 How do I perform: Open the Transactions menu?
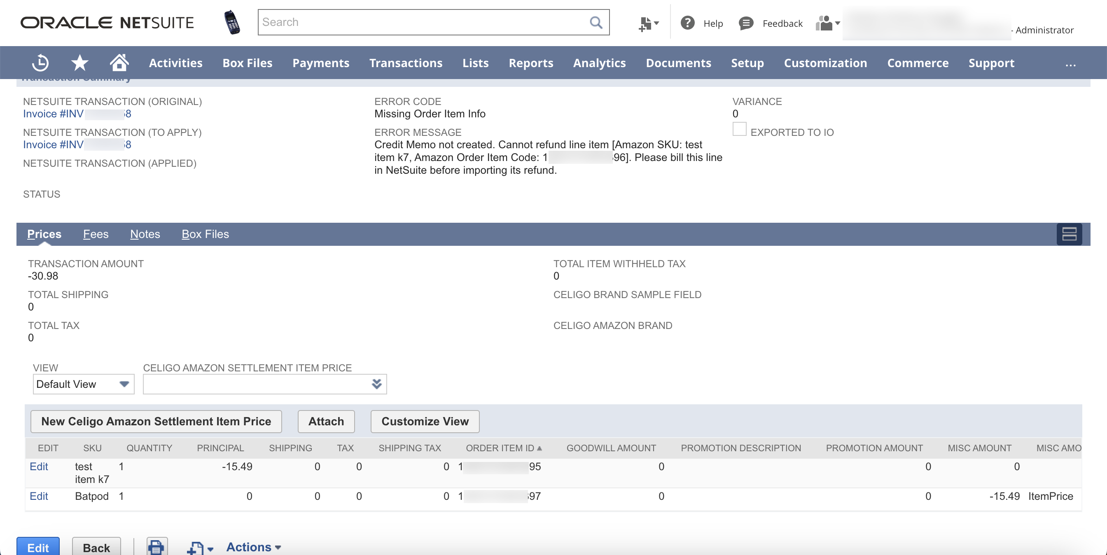pyautogui.click(x=406, y=63)
